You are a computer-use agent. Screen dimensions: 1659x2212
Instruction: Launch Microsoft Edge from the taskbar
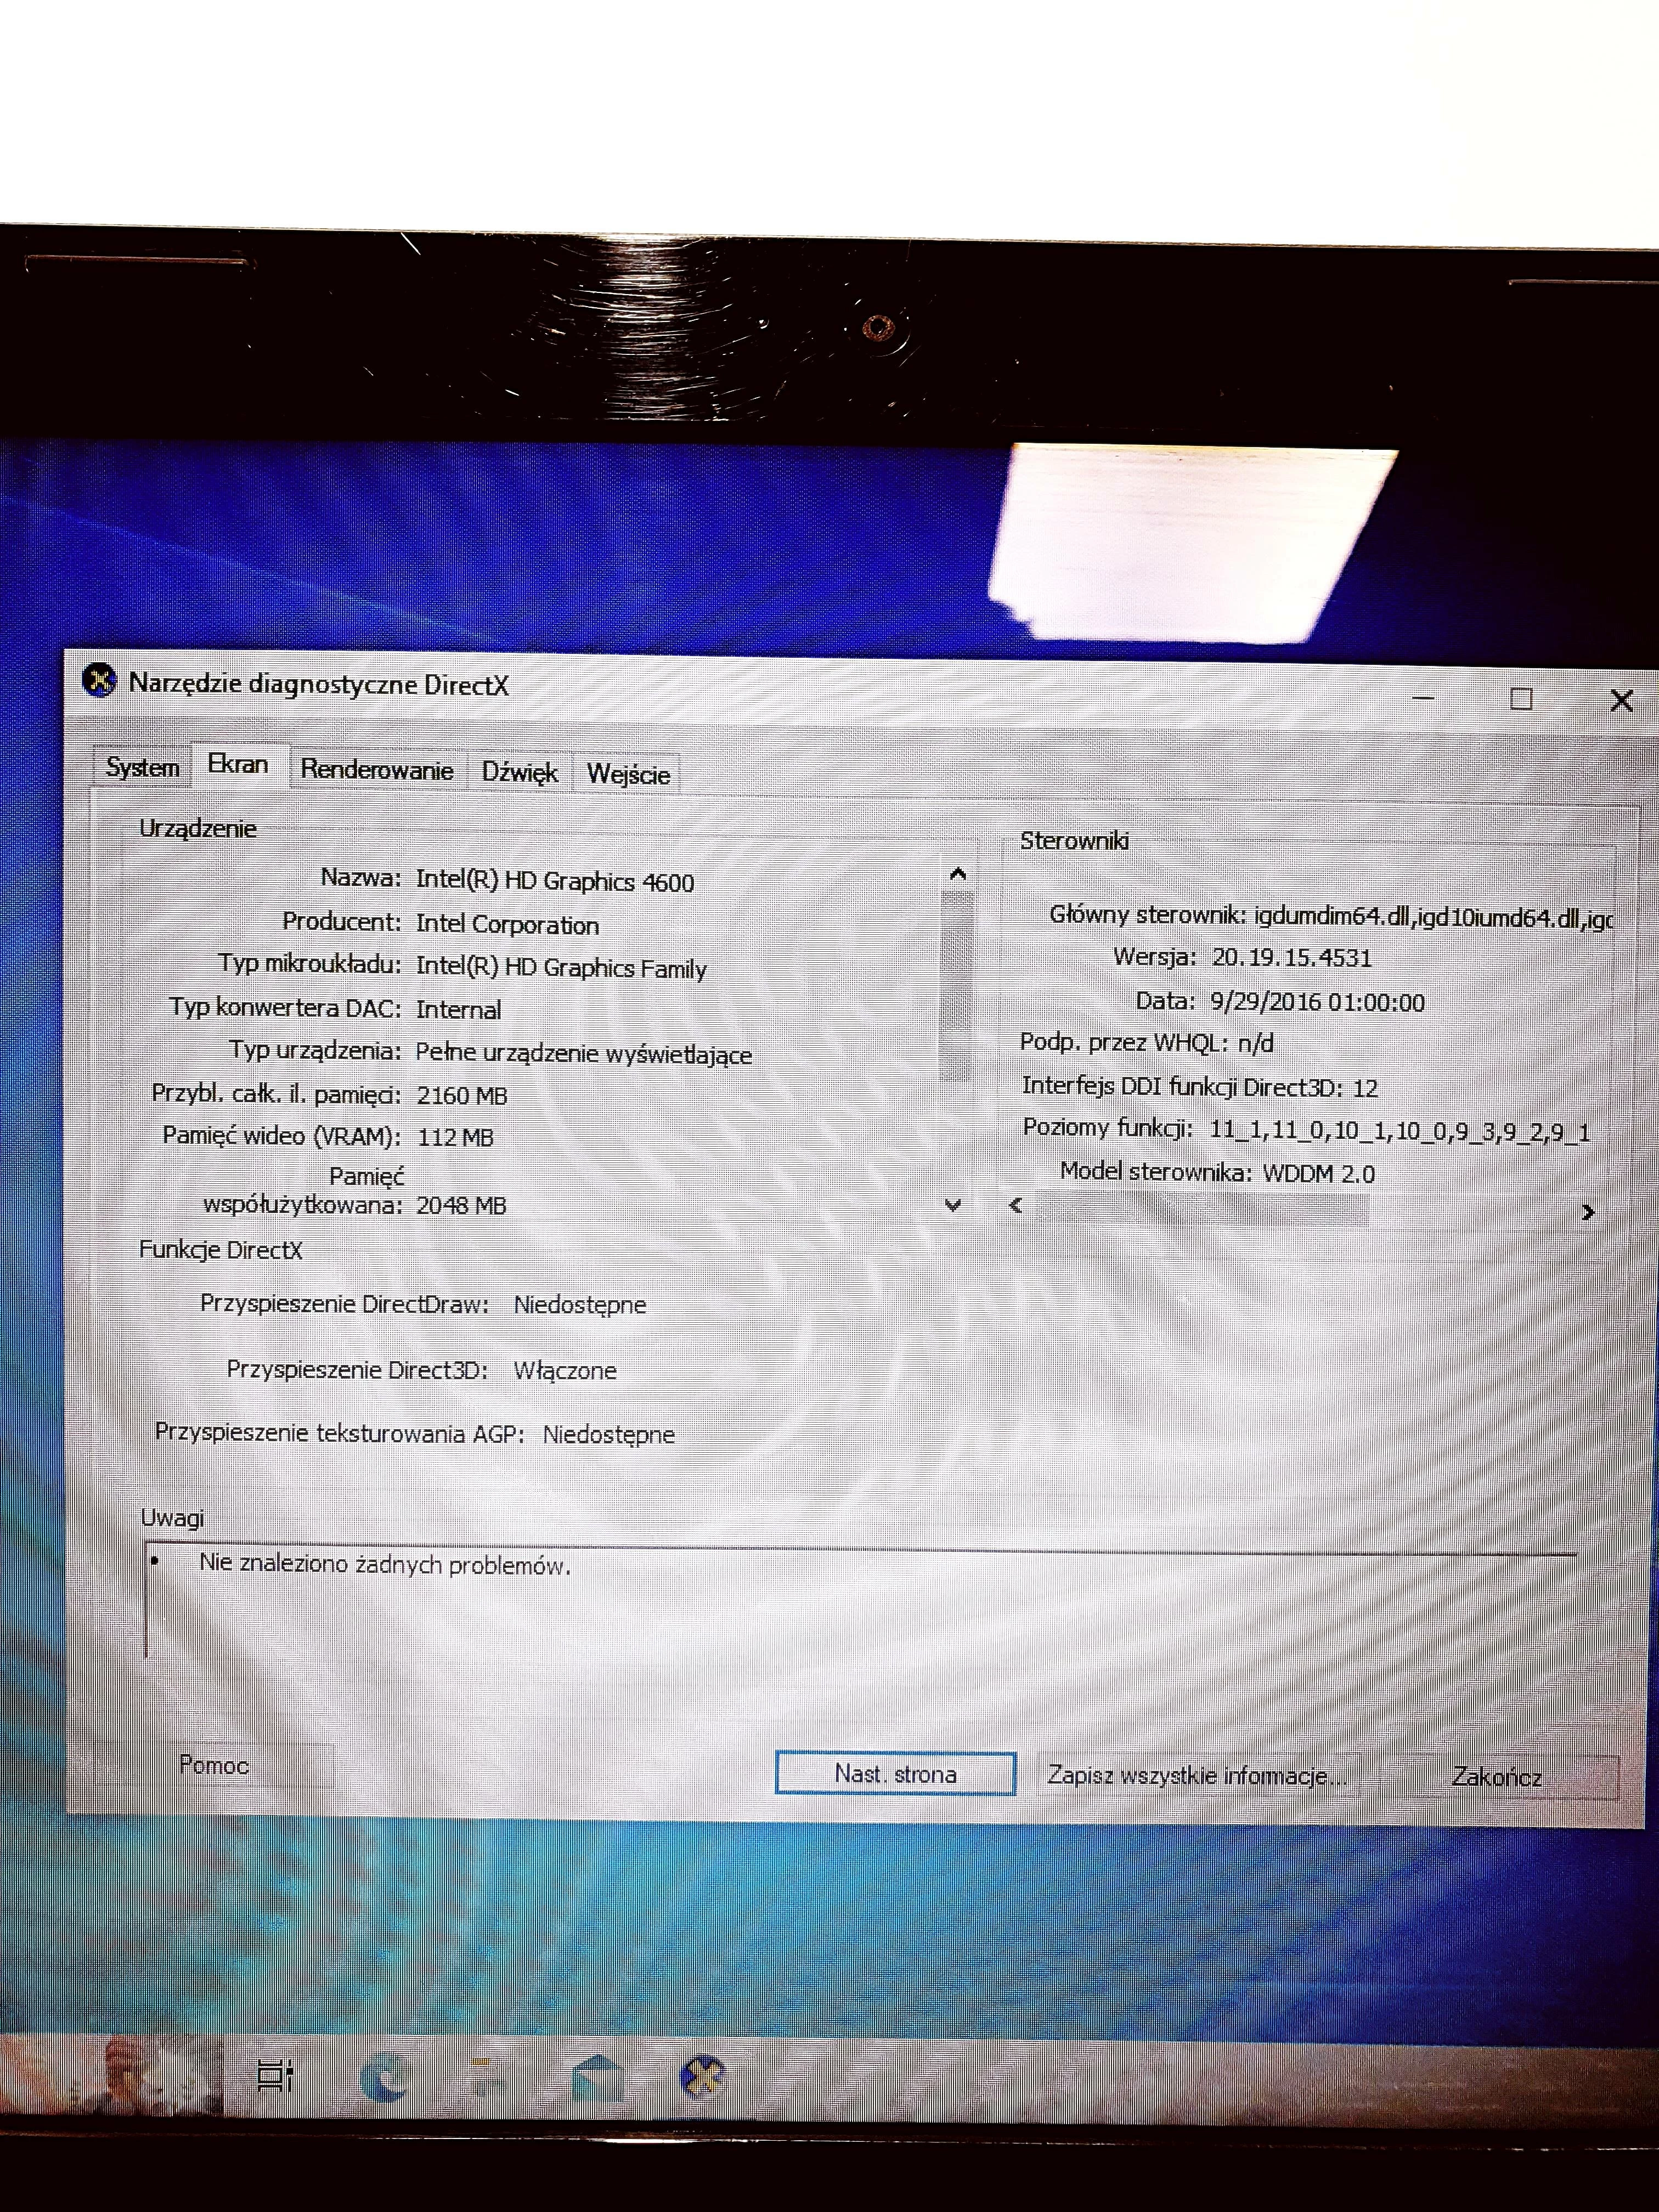[x=385, y=2077]
